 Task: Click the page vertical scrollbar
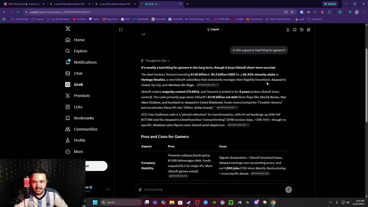click(366, 85)
